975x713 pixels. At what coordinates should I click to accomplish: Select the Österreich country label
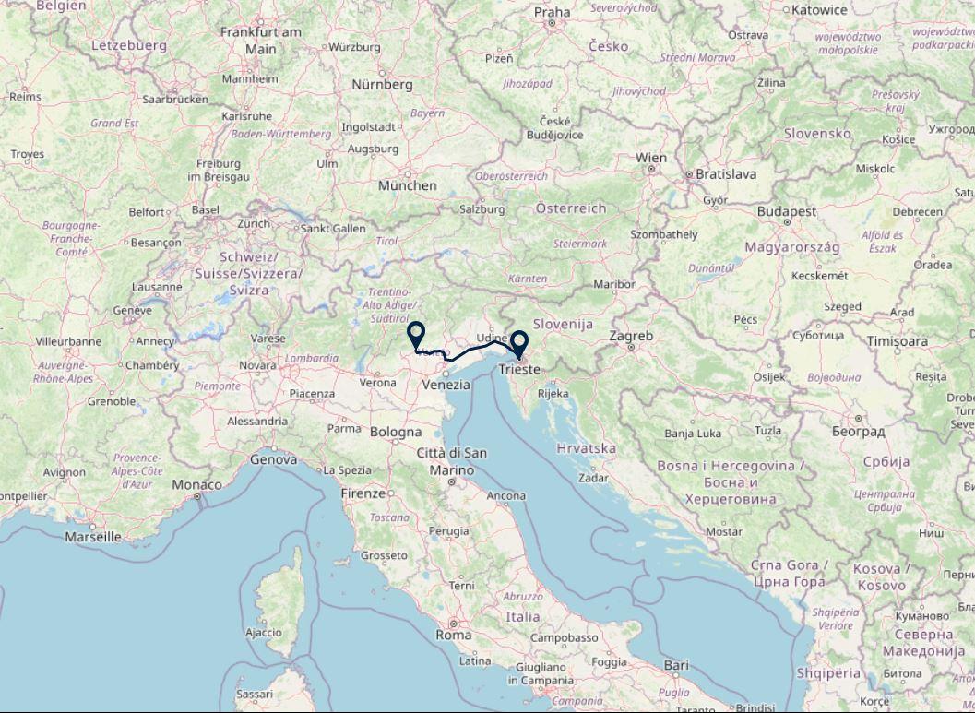point(571,208)
